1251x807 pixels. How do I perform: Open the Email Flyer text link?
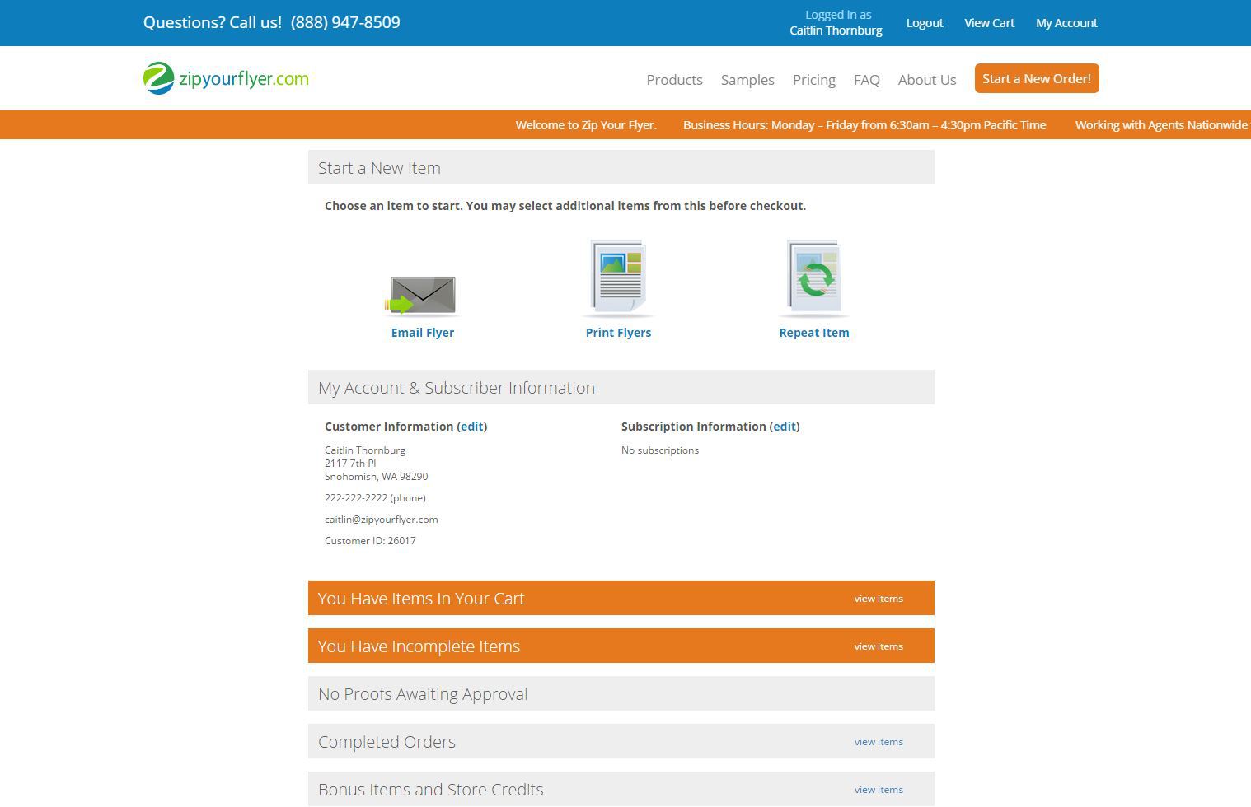pos(422,333)
